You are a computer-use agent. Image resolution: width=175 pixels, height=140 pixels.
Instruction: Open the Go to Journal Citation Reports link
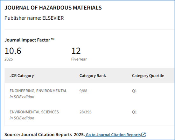coord(113,135)
